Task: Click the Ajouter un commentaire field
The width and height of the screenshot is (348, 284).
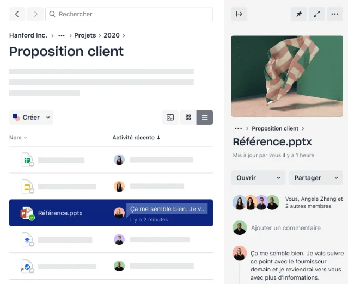Action: tap(285, 228)
